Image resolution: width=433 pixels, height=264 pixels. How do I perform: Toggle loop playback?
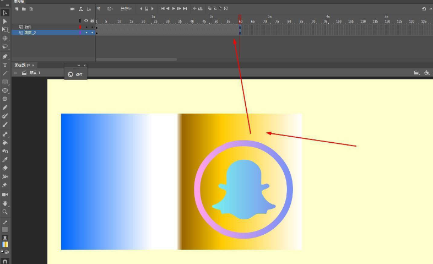(201, 9)
